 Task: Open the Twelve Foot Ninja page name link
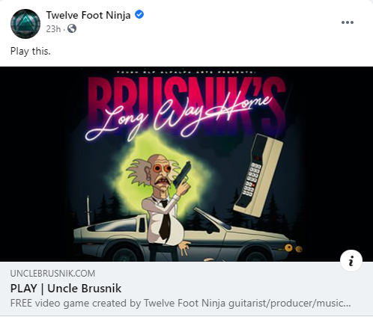click(88, 15)
